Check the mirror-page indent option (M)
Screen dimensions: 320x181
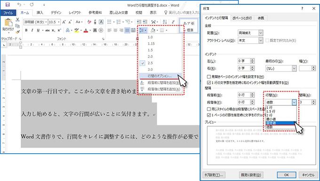coord(208,77)
